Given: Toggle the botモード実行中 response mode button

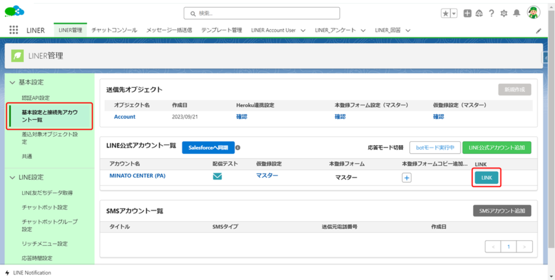Looking at the screenshot, I should [x=435, y=147].
